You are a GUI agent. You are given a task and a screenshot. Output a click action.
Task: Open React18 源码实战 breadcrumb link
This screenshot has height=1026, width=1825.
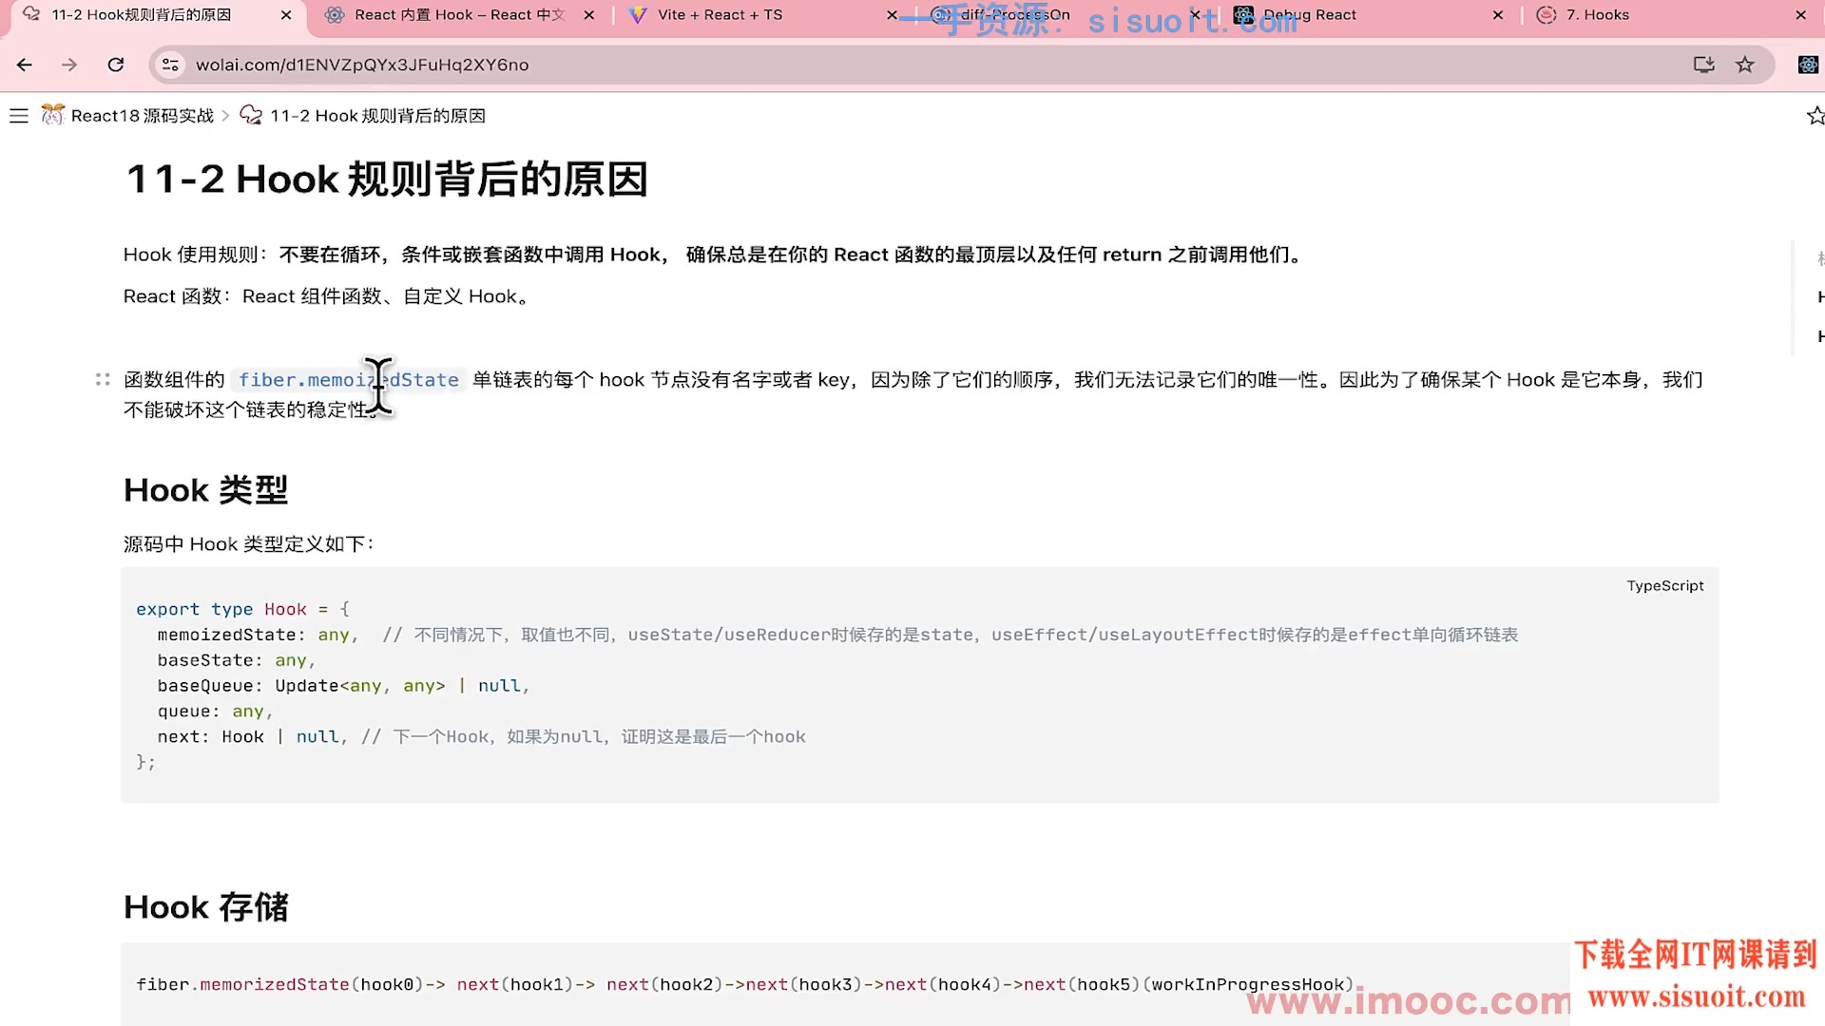143,116
